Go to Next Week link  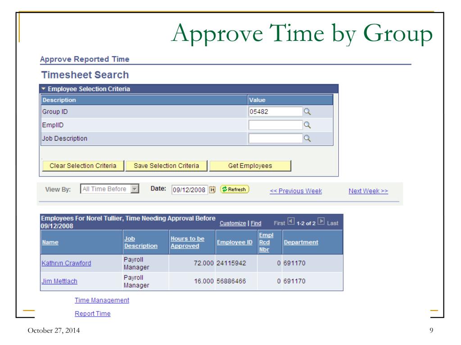click(368, 191)
